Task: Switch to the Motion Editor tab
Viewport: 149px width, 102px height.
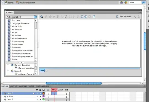Action: point(43,86)
